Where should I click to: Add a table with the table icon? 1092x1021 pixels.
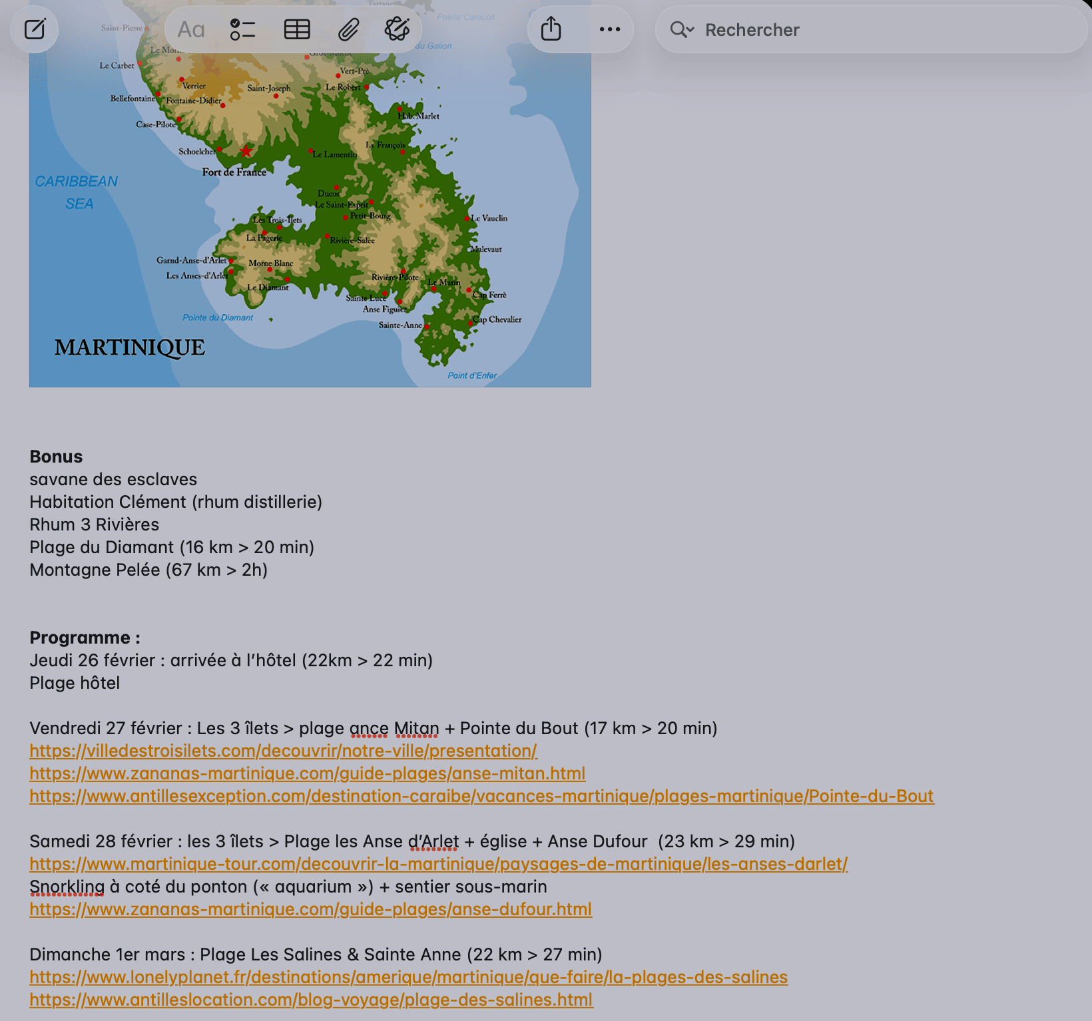(x=297, y=29)
